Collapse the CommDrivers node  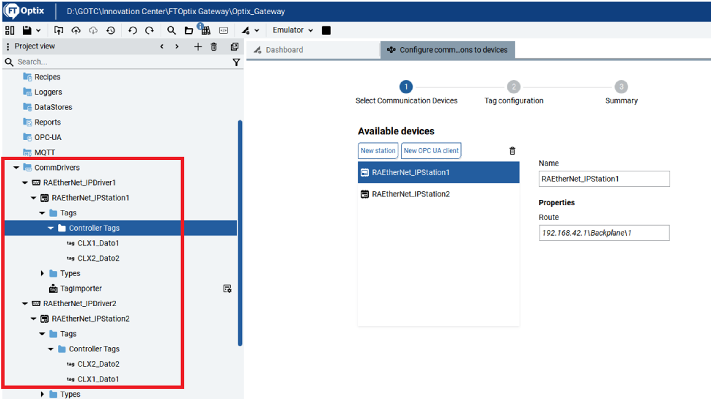tap(16, 168)
